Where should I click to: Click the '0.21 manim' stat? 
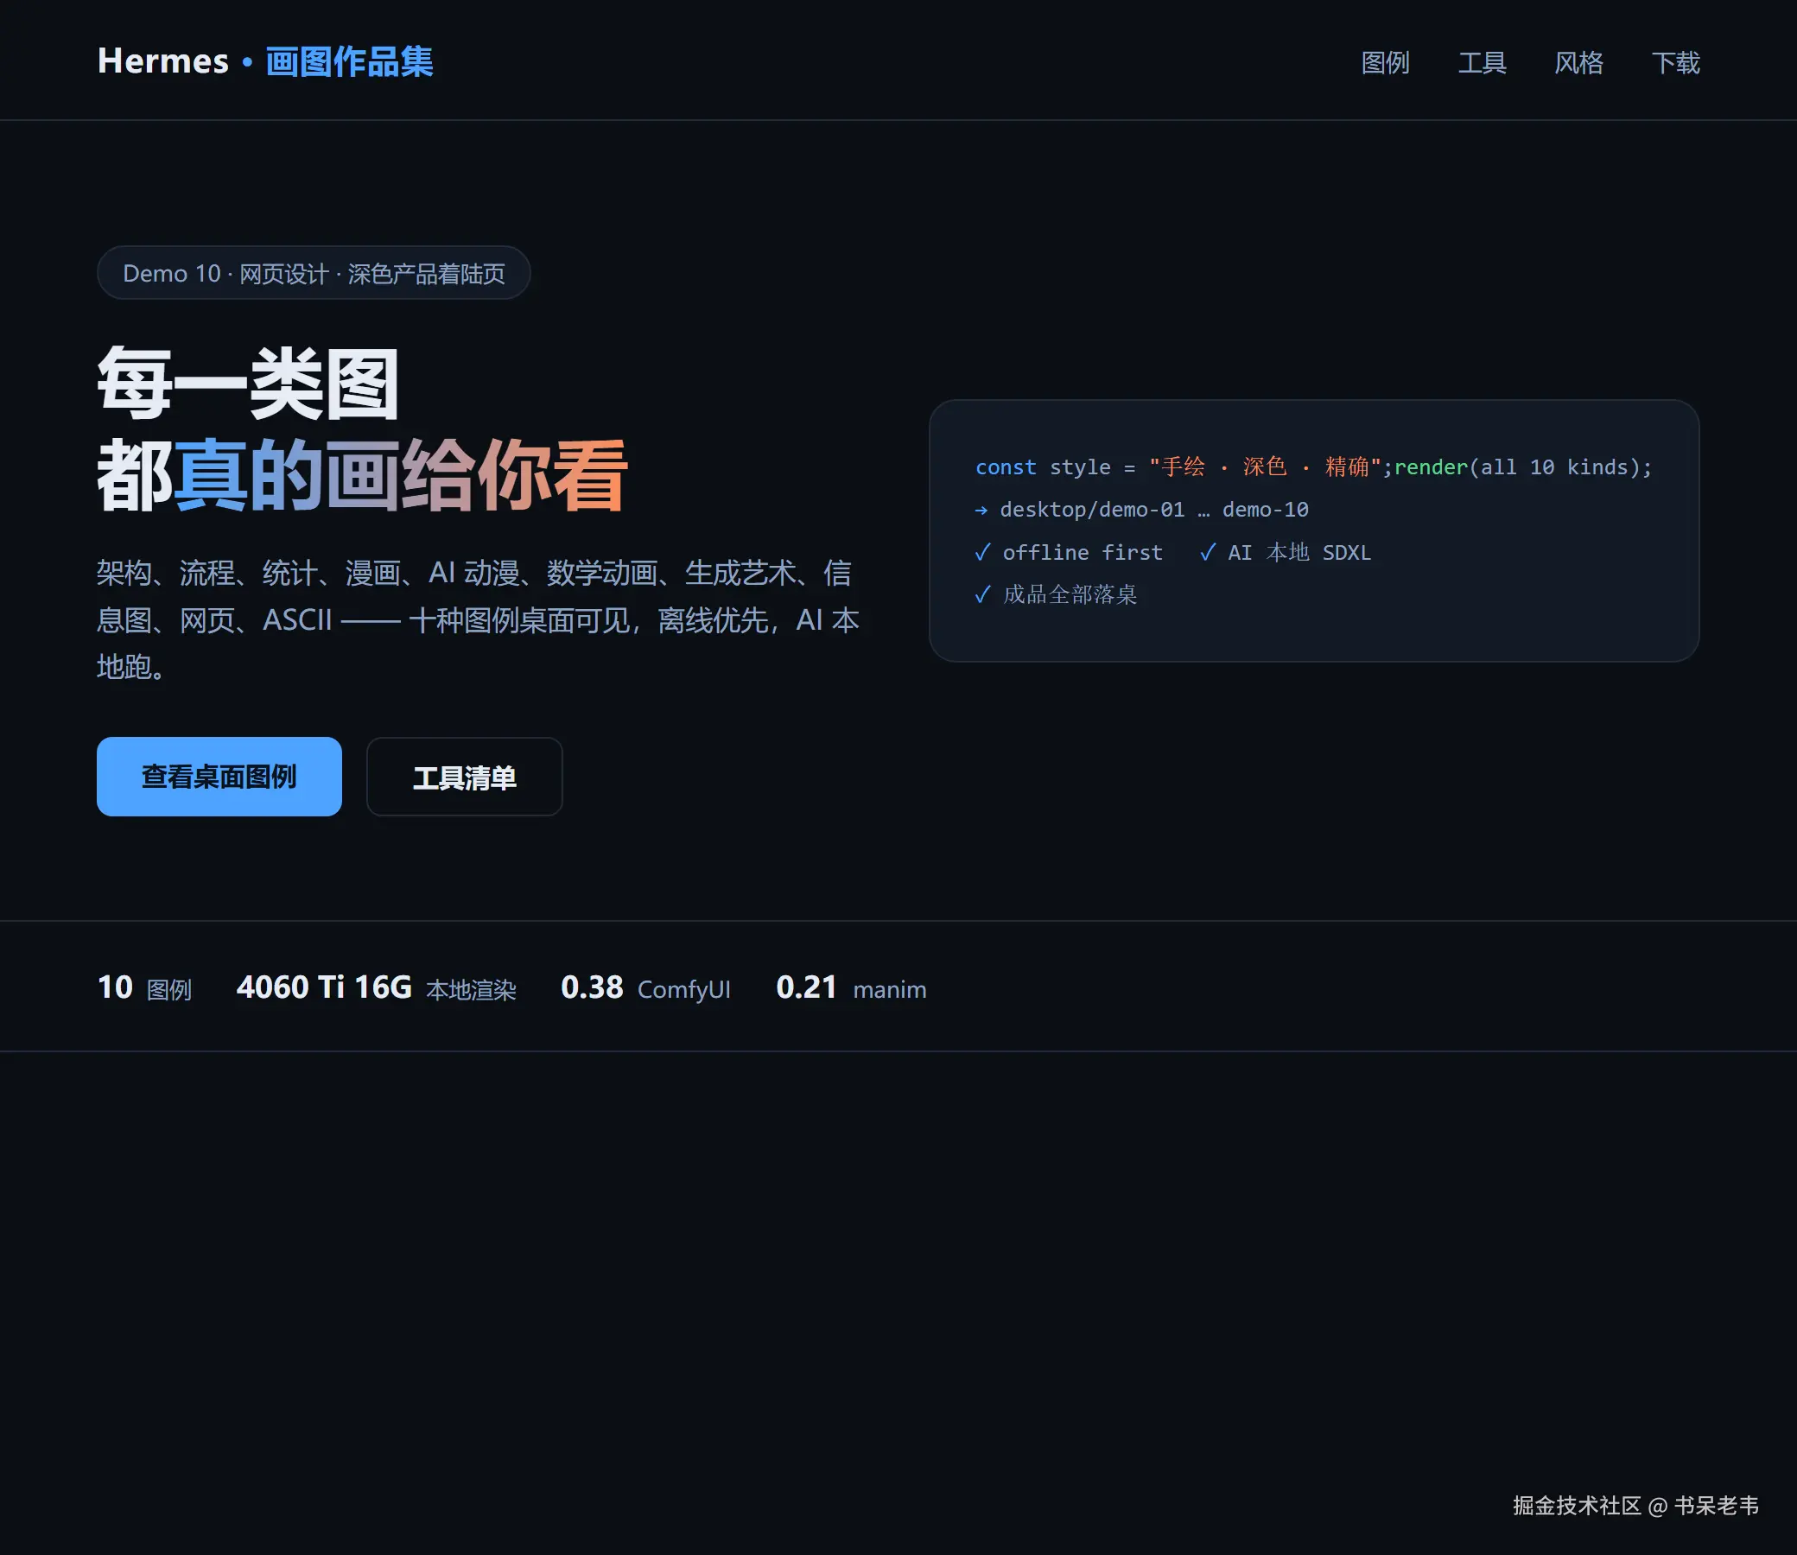coord(851,987)
